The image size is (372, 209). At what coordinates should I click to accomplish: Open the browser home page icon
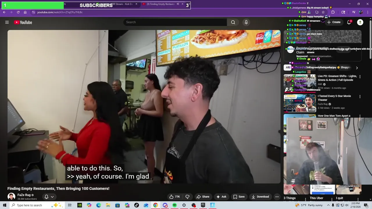point(25,12)
